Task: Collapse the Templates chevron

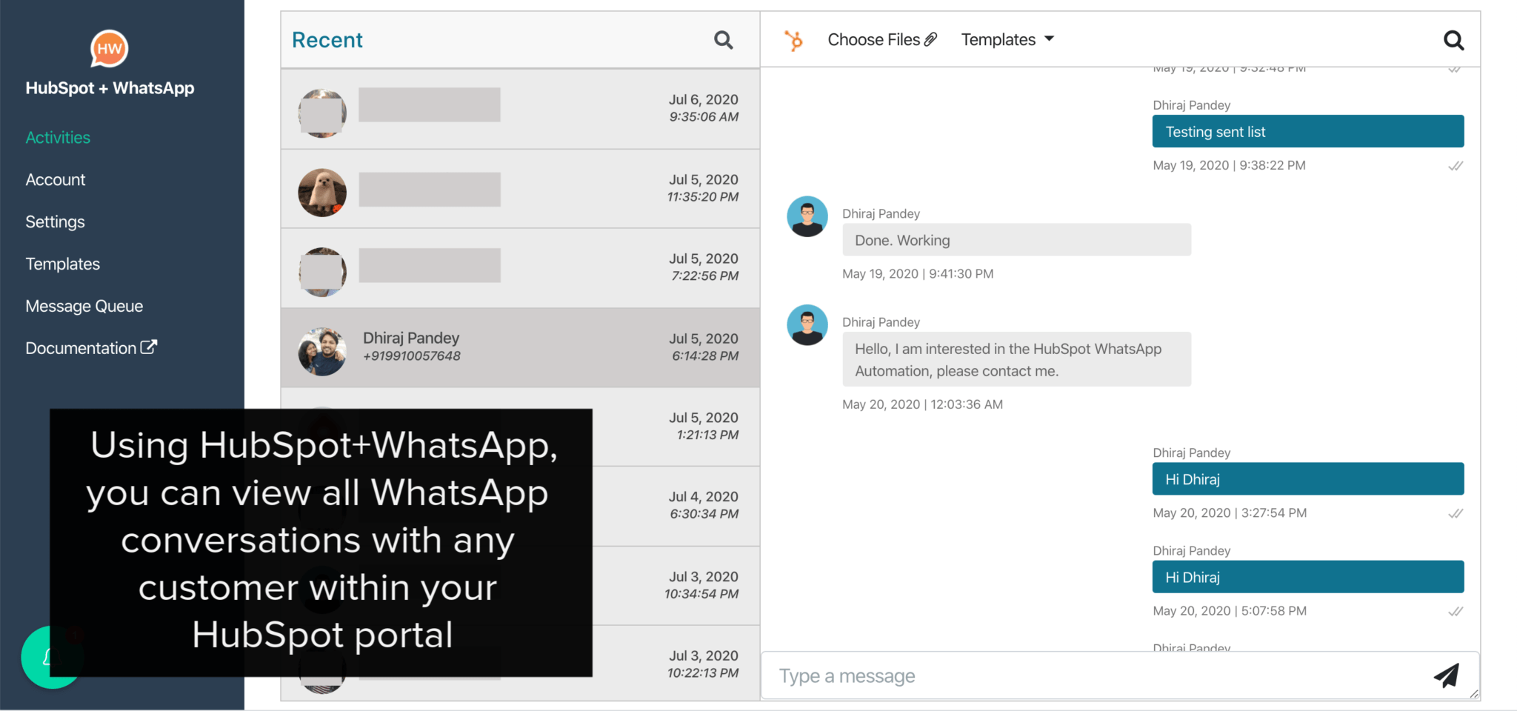Action: (1050, 39)
